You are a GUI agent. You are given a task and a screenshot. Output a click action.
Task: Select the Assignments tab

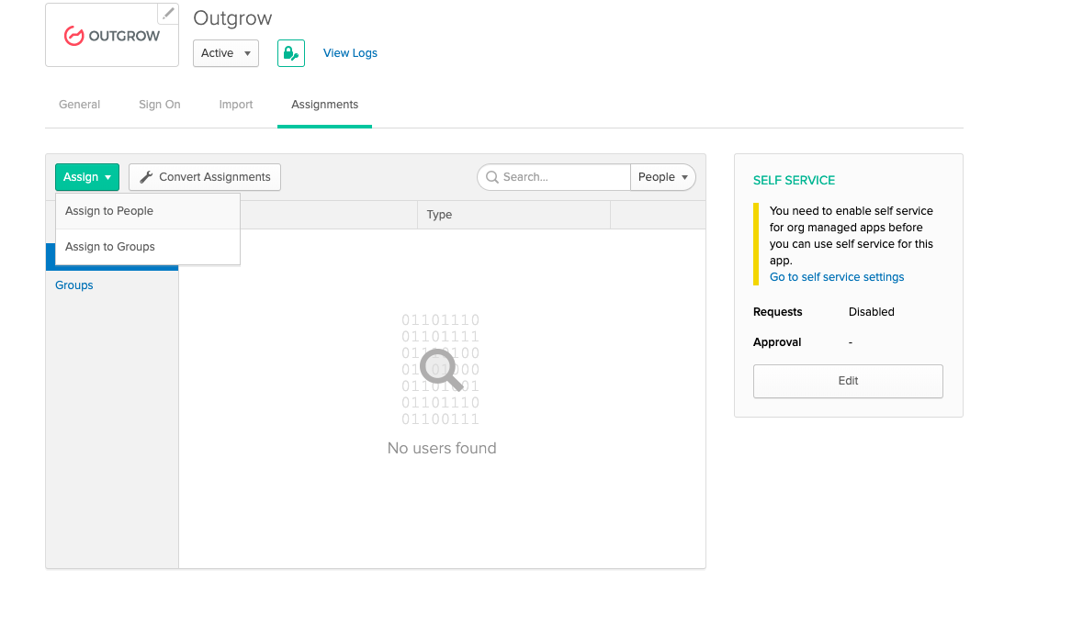pos(324,105)
